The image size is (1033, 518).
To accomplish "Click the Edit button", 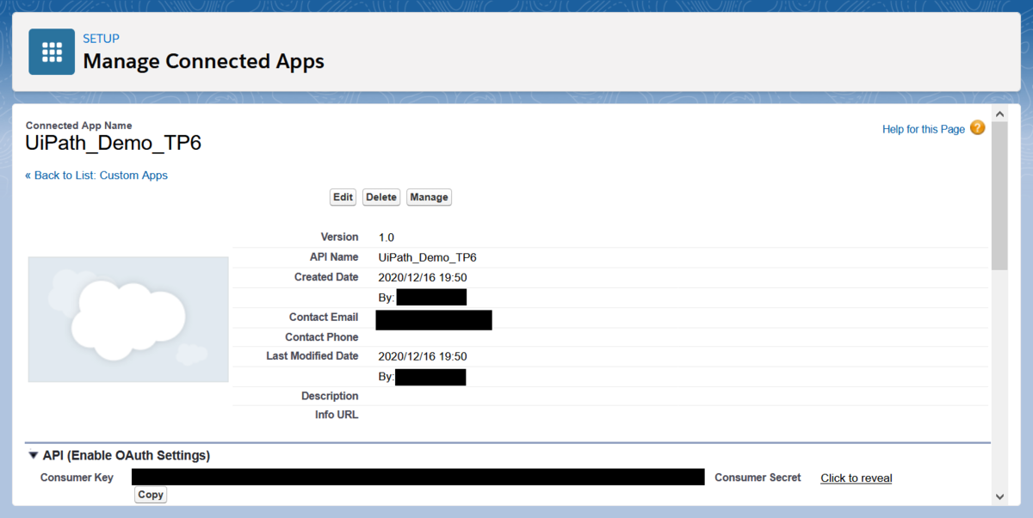I will pos(343,197).
